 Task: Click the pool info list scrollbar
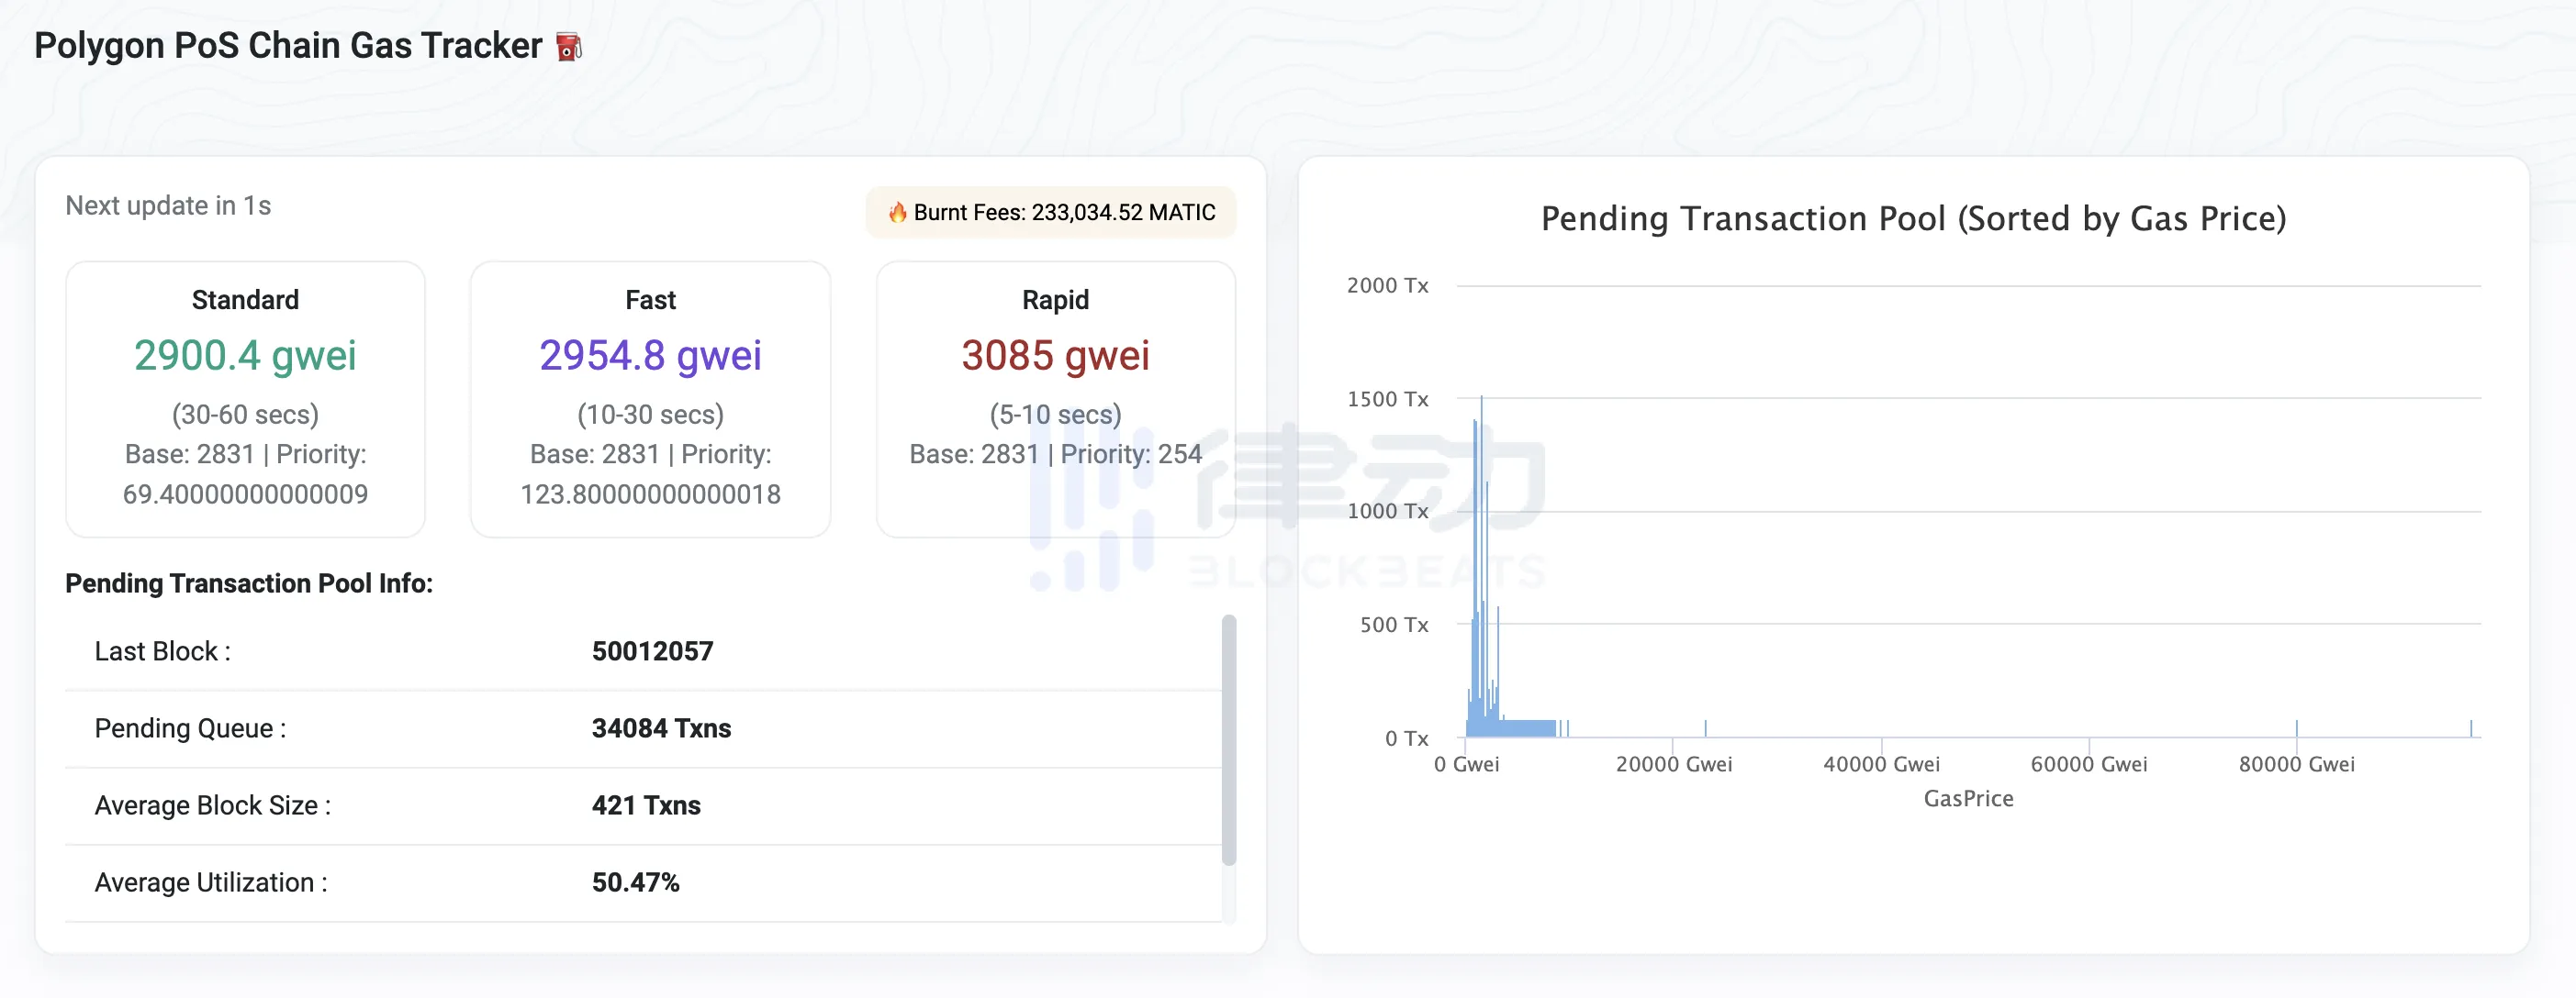(x=1229, y=739)
